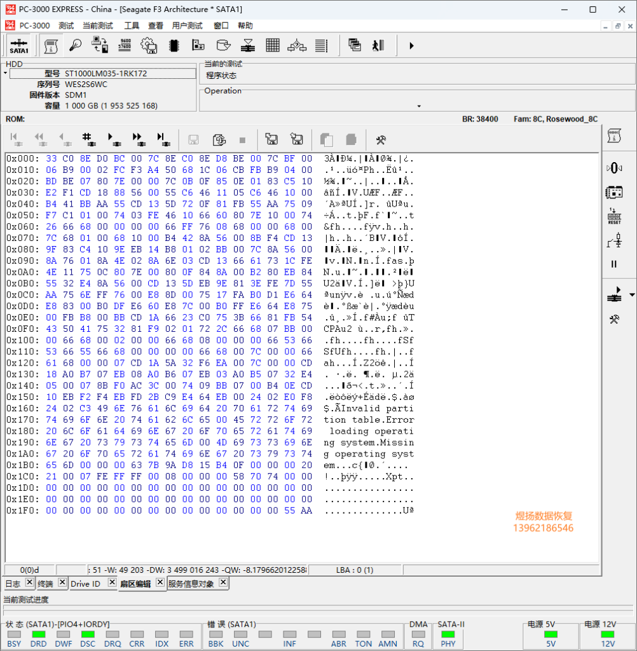Viewport: 637px width, 651px height.
Task: Click the right-panel RESET button
Action: [614, 216]
